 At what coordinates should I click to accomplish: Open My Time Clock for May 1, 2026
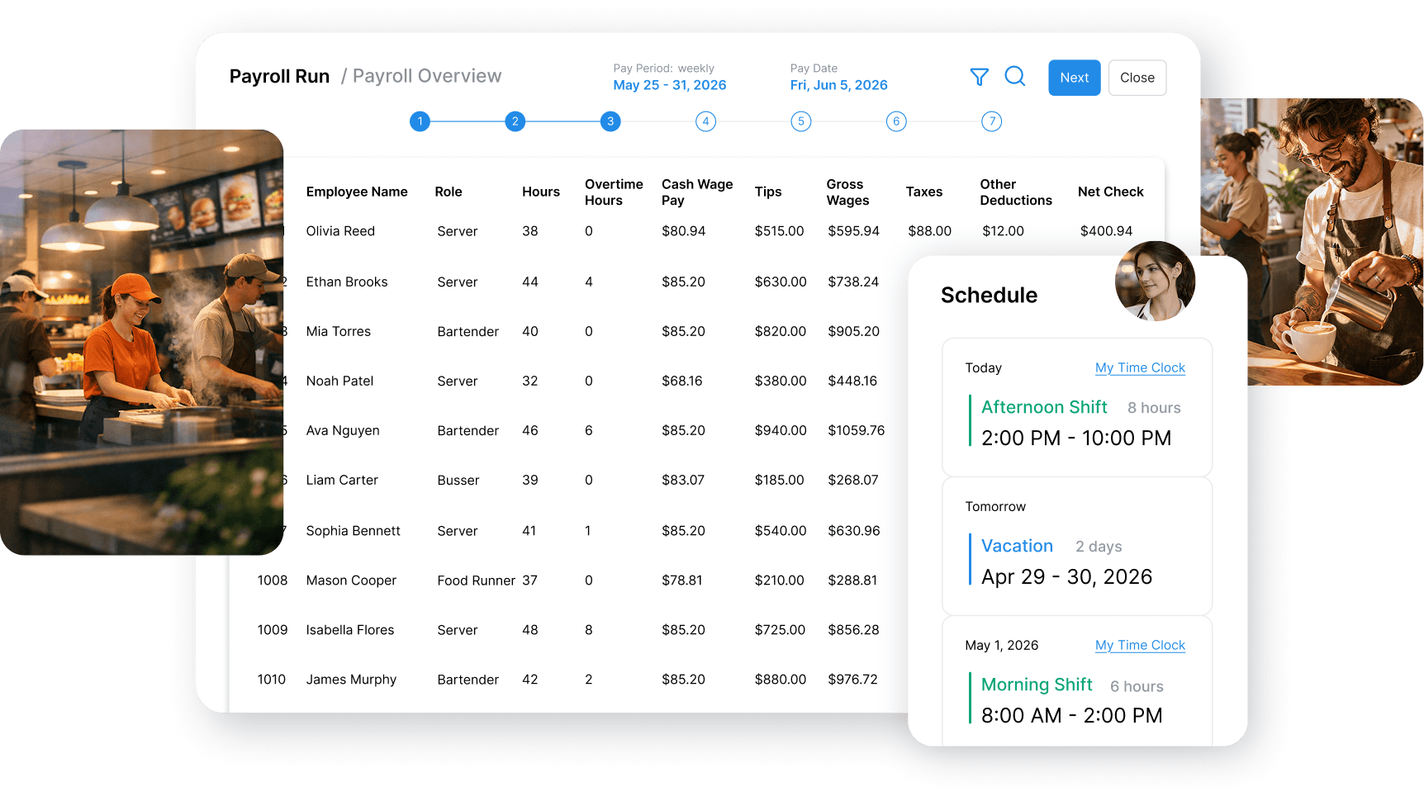[x=1140, y=645]
